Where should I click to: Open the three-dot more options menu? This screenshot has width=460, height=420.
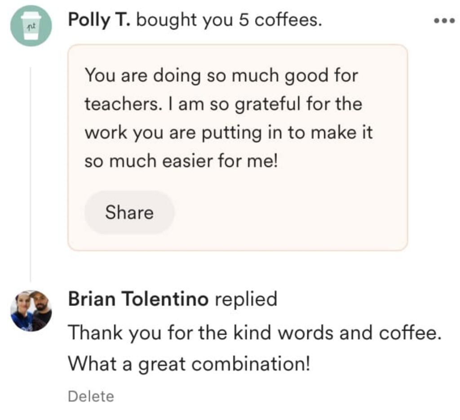445,21
